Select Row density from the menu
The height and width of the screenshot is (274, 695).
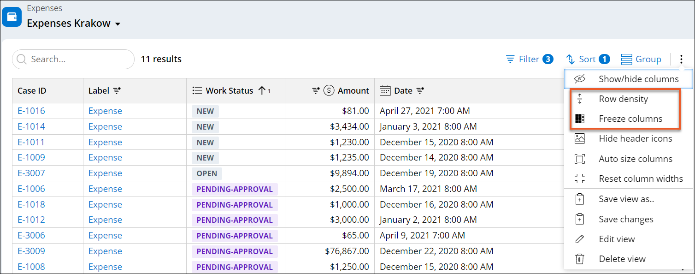click(623, 99)
